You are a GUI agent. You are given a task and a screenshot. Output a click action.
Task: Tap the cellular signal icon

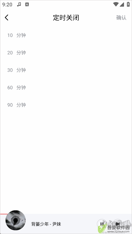122,5
